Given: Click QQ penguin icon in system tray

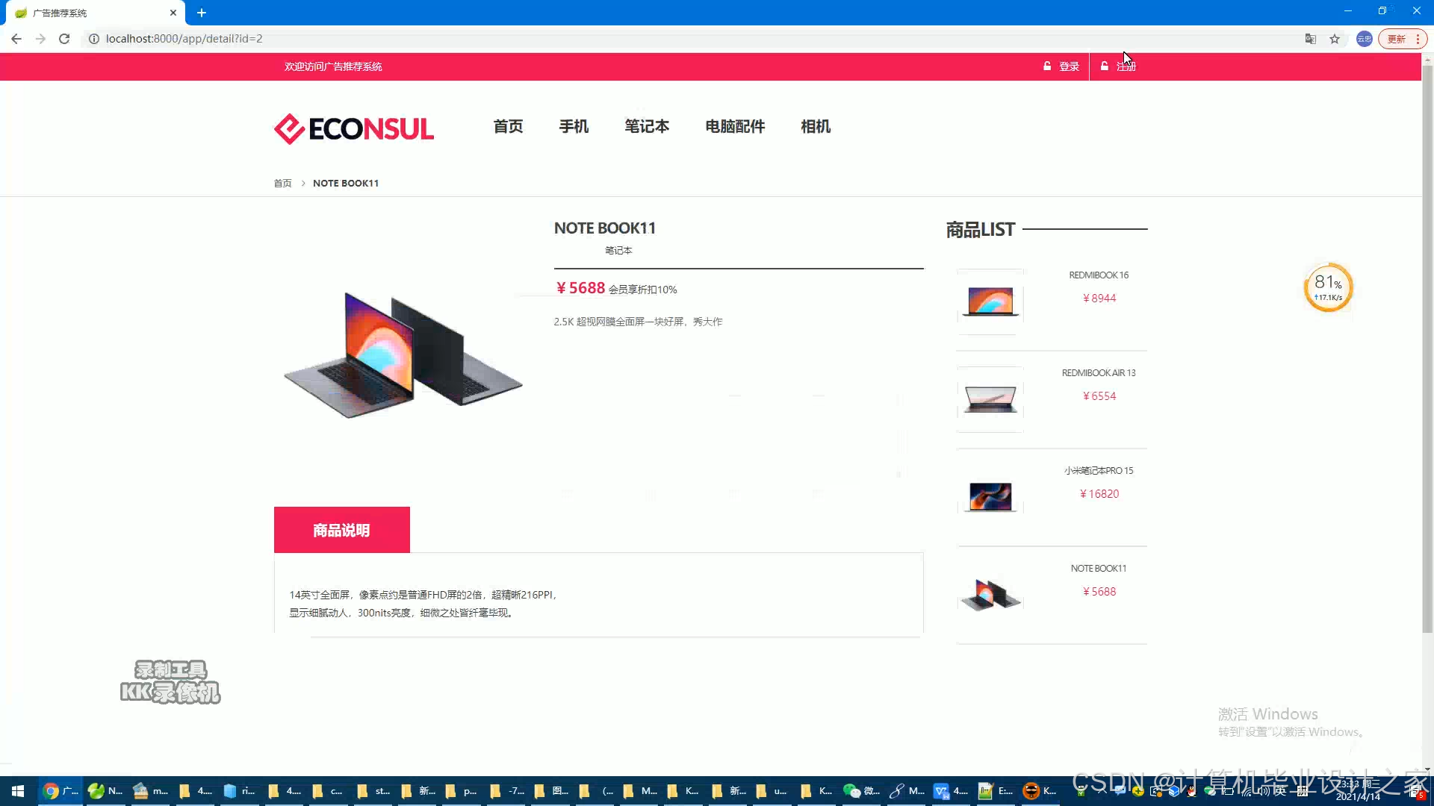Looking at the screenshot, I should tap(1191, 791).
